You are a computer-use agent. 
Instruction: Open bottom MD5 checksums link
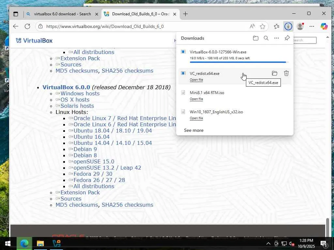pos(77,205)
